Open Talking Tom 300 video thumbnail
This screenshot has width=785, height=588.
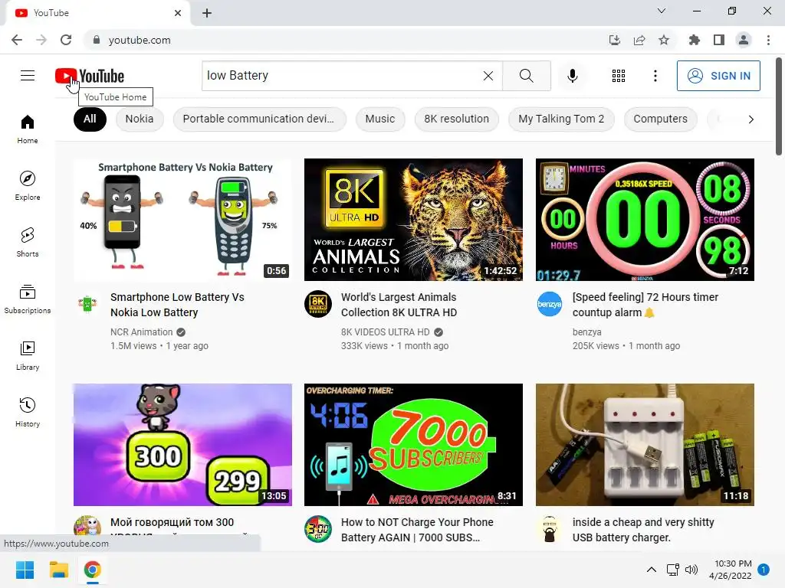pos(182,445)
